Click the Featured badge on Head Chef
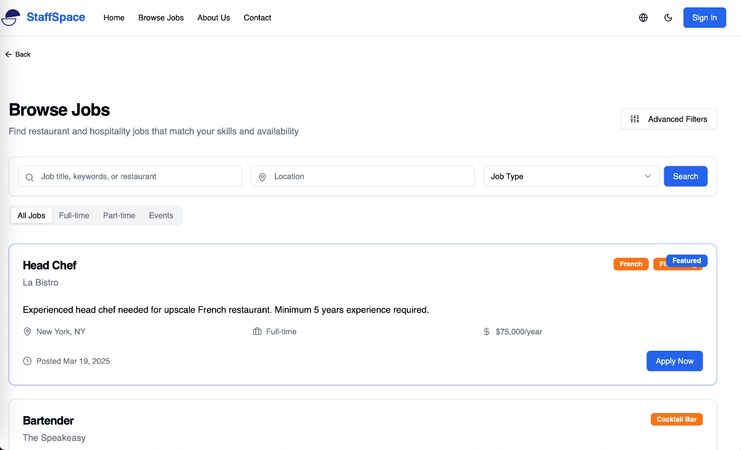The height and width of the screenshot is (450, 741). [x=687, y=260]
